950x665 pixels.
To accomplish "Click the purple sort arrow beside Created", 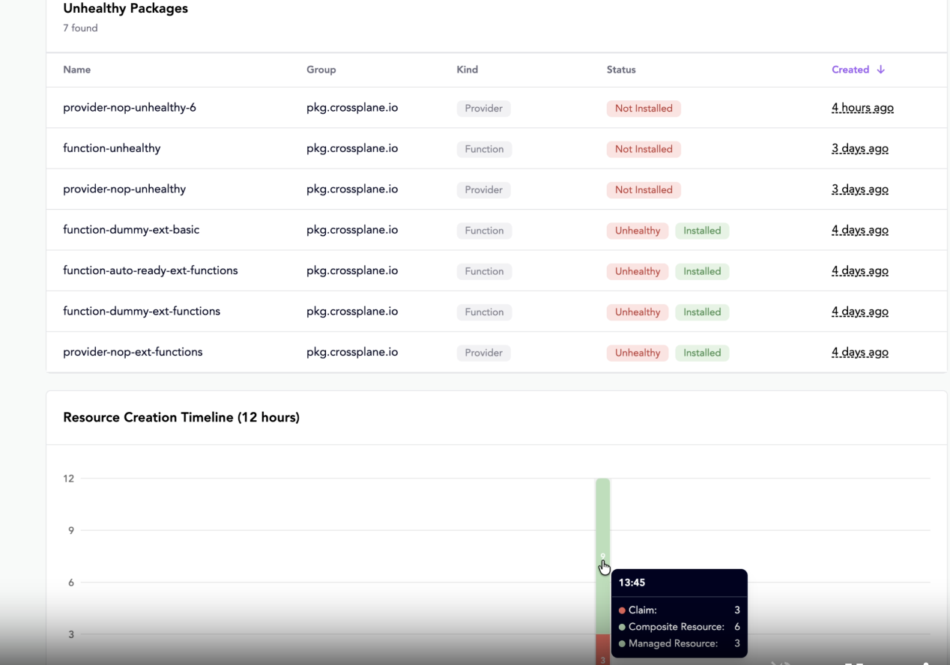I will (x=881, y=69).
